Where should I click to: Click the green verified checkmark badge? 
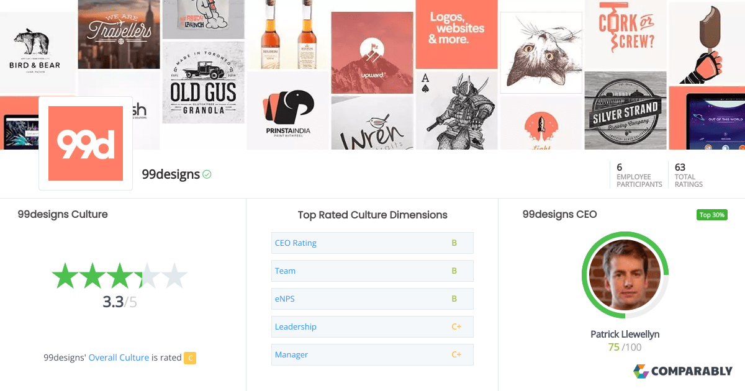(x=207, y=174)
